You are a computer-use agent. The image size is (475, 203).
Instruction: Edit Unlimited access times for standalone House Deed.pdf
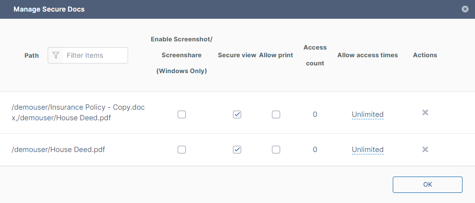(367, 150)
